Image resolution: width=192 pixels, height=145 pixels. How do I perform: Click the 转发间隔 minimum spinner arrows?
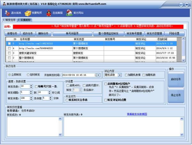point(31,92)
